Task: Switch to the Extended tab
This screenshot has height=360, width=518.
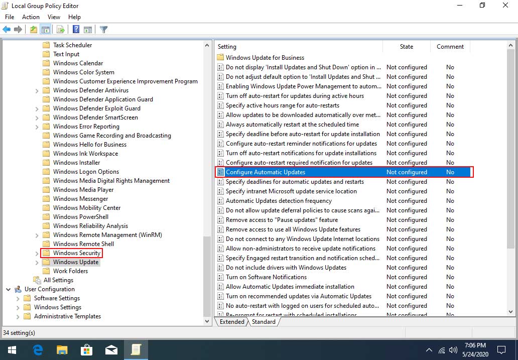Action: pyautogui.click(x=231, y=322)
